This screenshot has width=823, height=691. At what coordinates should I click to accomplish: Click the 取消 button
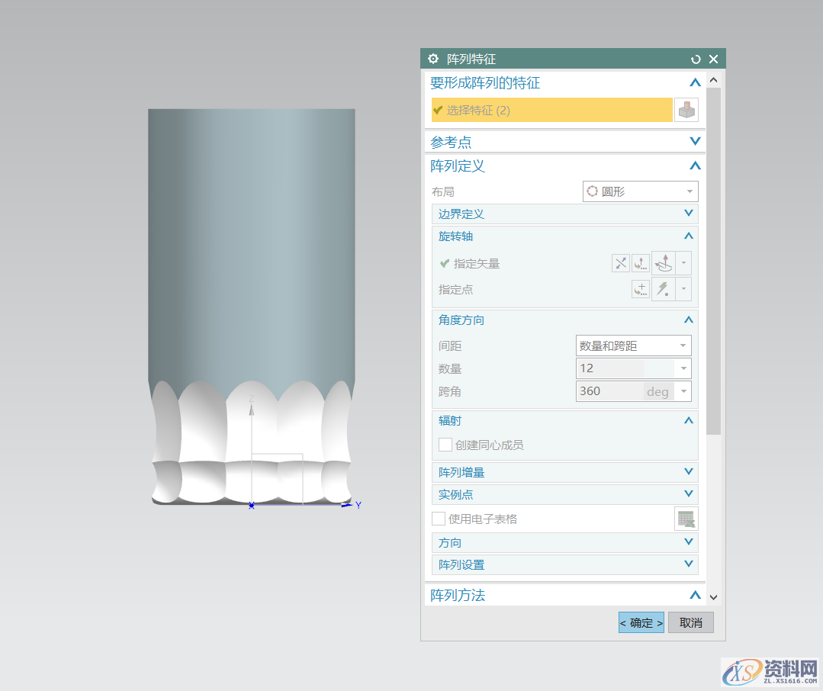690,622
